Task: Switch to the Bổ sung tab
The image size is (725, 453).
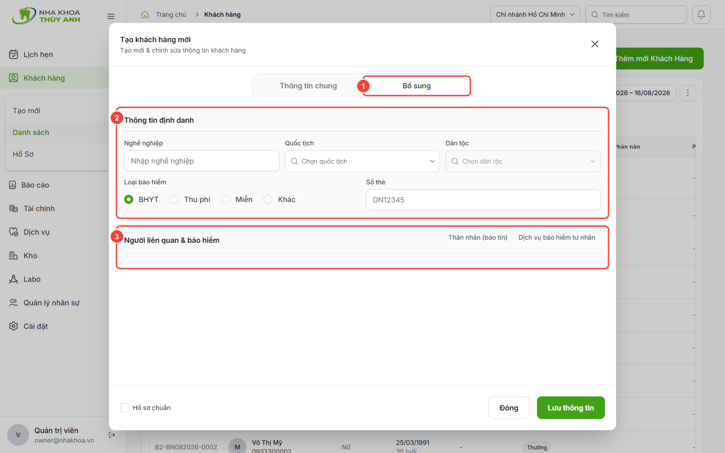Action: coord(416,86)
